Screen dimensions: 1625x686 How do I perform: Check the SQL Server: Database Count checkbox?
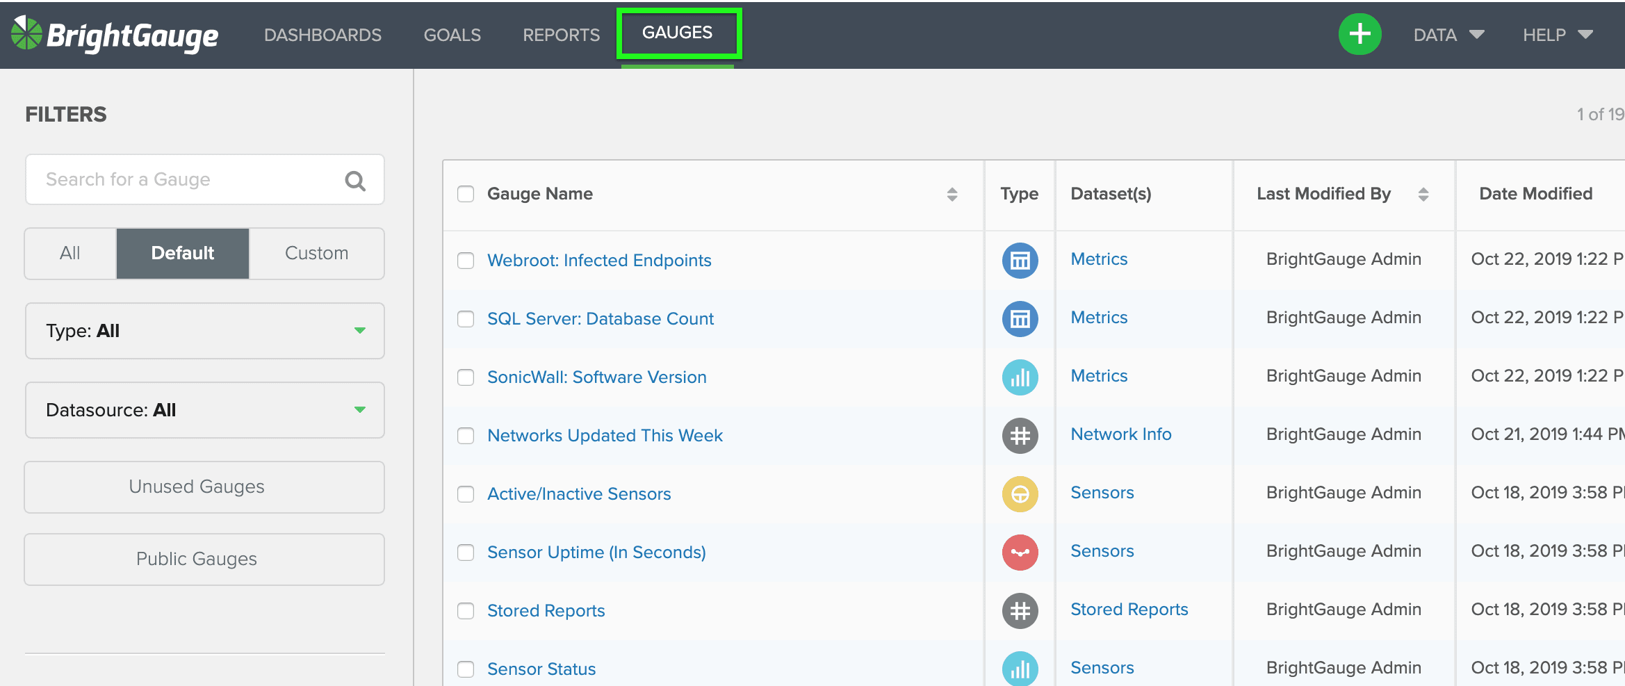(x=466, y=319)
